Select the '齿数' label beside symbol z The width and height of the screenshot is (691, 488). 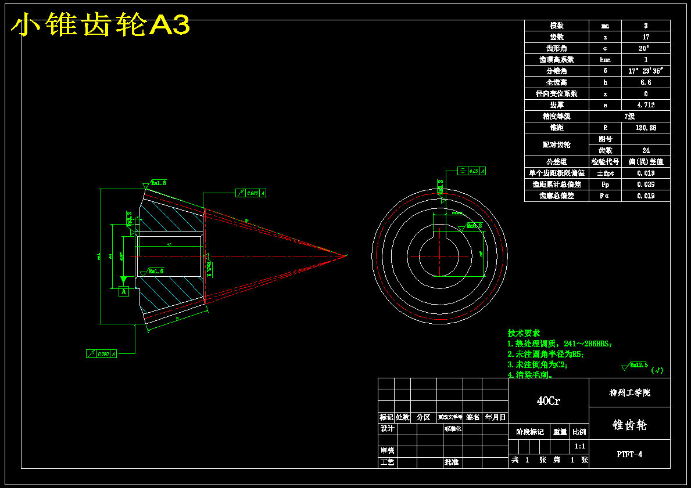[x=557, y=37]
